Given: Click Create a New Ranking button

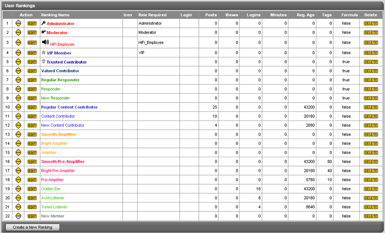Looking at the screenshot, I should point(32,227).
